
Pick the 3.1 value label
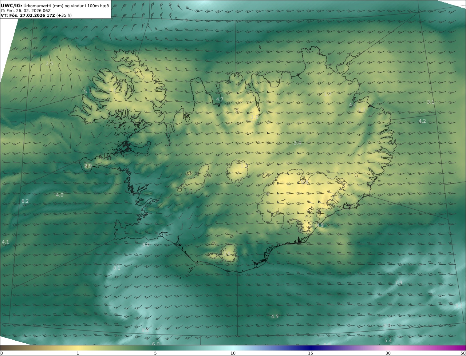(431, 102)
